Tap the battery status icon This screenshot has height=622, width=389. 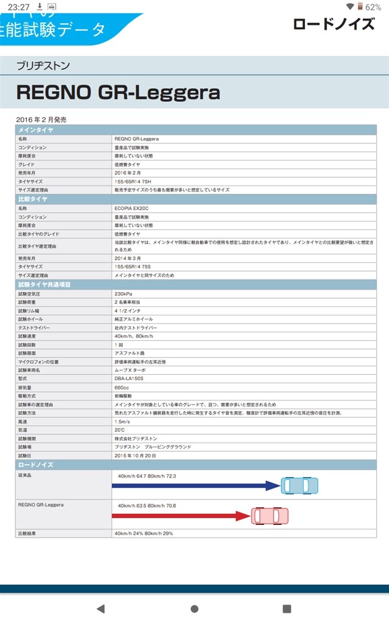click(360, 6)
